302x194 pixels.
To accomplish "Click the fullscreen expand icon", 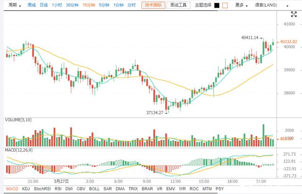I will click(x=294, y=14).
